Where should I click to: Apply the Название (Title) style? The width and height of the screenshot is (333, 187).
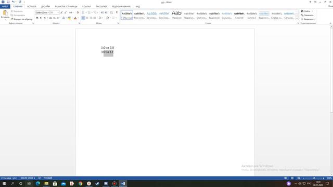coord(177,15)
